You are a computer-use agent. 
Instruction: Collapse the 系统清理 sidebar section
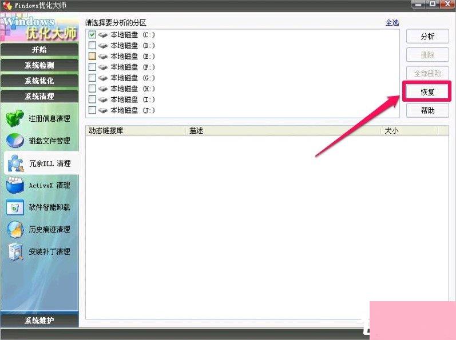[x=39, y=97]
